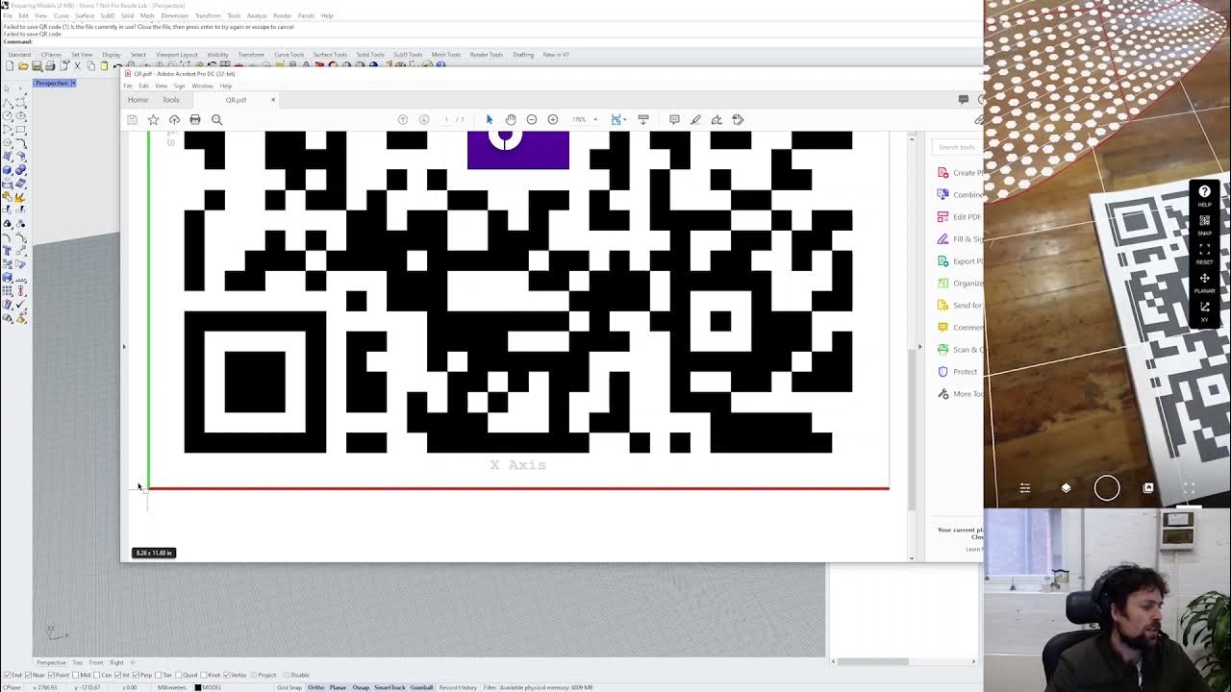Close the QR.pdf tab in Acrobat

click(273, 100)
